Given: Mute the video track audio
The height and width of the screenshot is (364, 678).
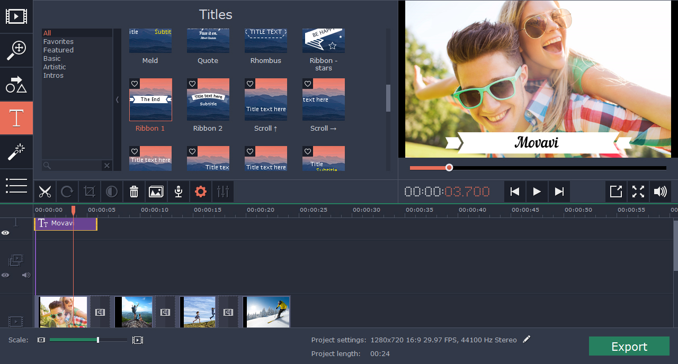Looking at the screenshot, I should click(x=26, y=275).
